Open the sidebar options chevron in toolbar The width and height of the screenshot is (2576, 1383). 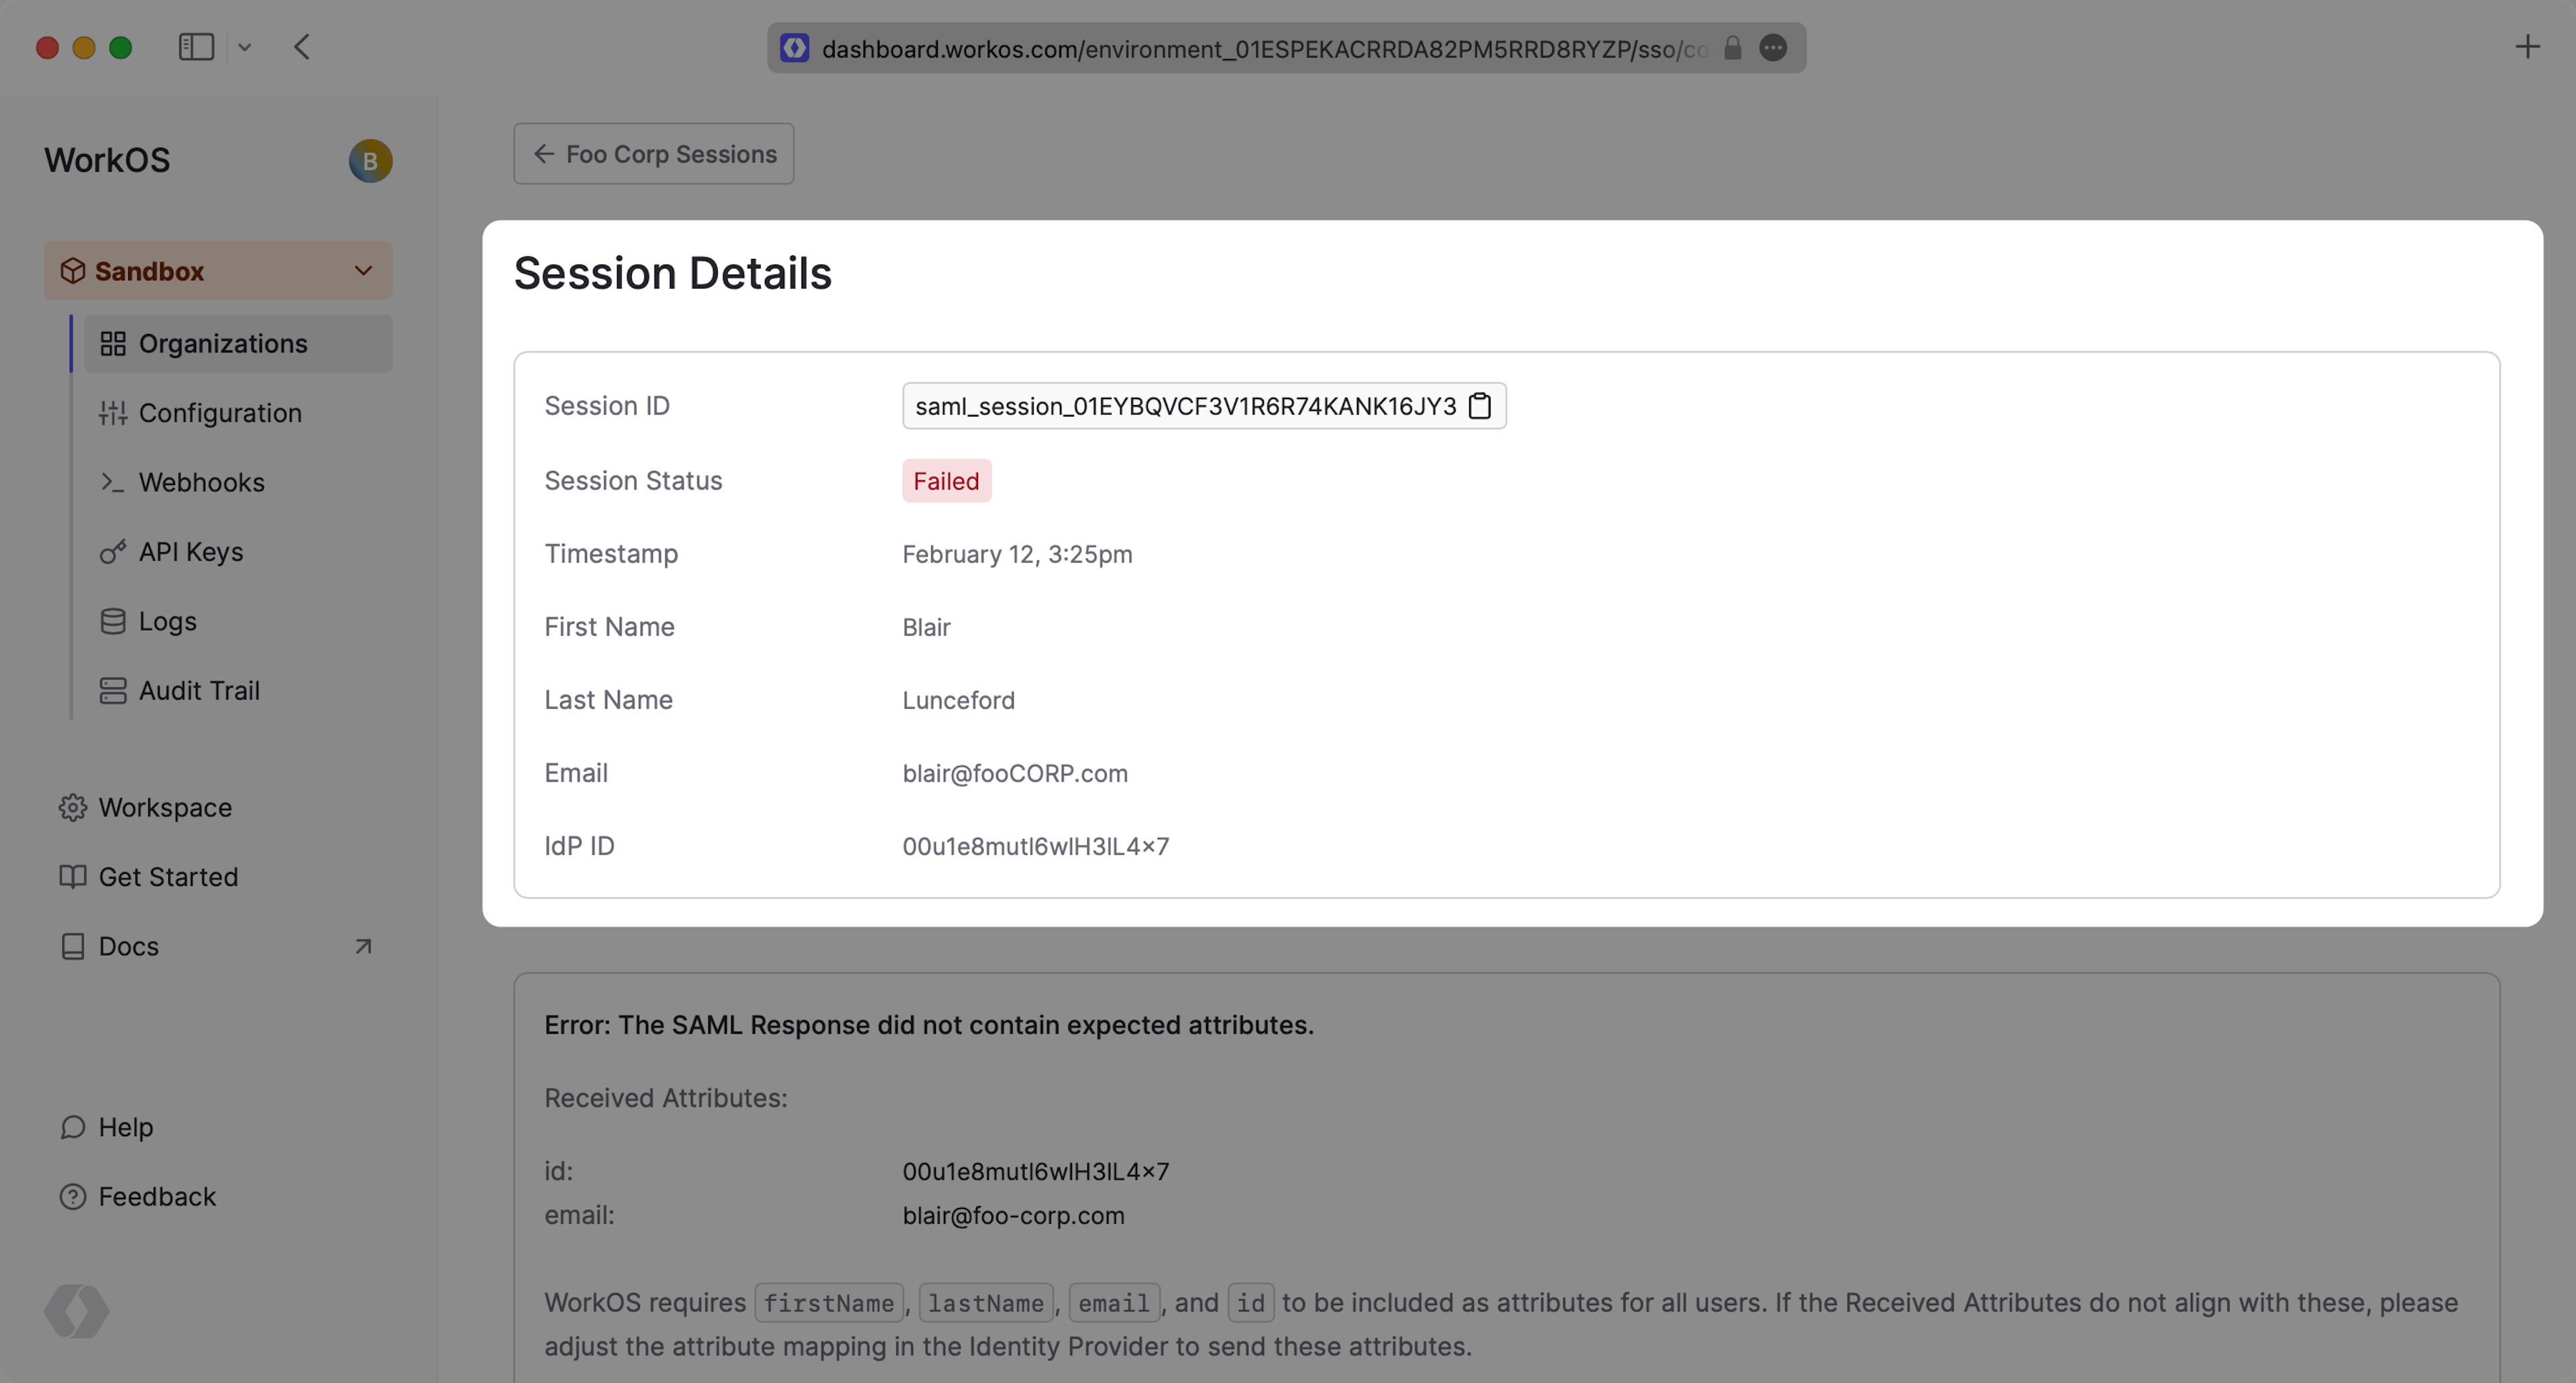[245, 47]
